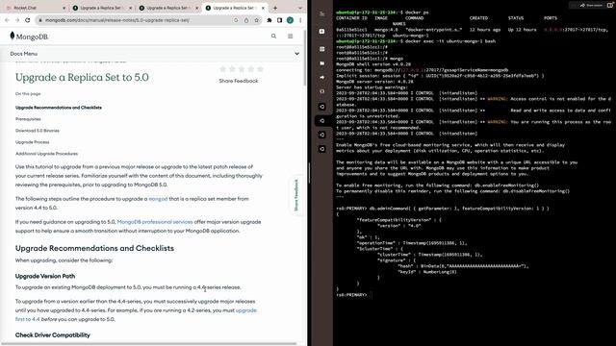
Task: Jump to Upgrade Process section
Action: click(x=32, y=142)
